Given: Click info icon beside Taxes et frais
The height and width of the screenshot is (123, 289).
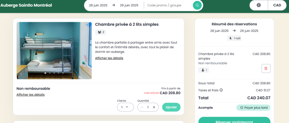Looking at the screenshot, I should tap(221, 90).
